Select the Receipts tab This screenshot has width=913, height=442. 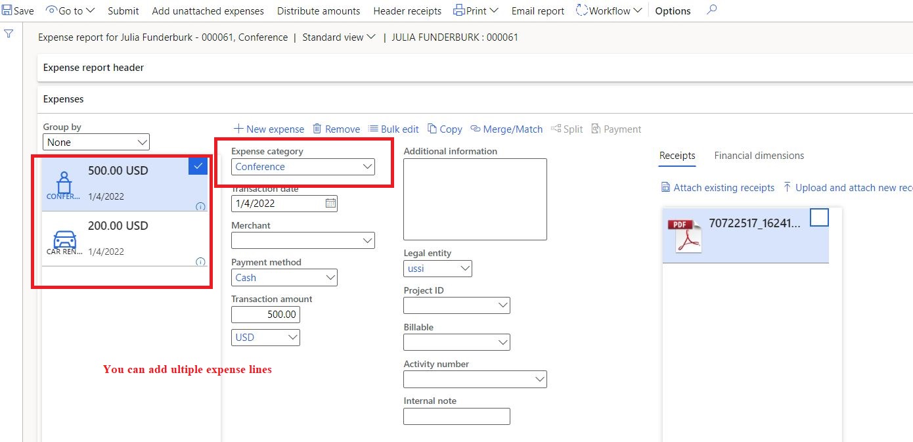[x=677, y=156]
